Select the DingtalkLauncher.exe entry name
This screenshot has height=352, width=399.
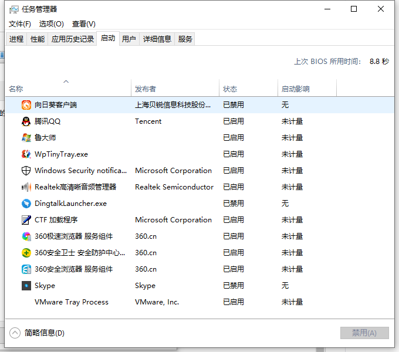tap(71, 204)
